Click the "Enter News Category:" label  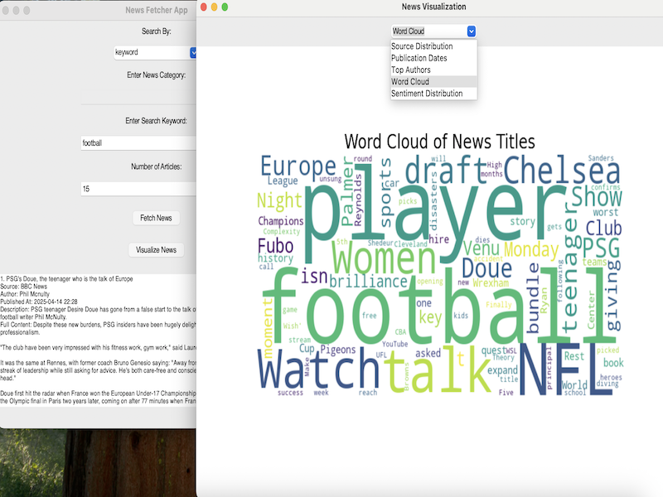click(157, 75)
